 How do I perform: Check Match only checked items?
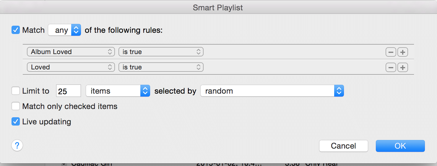pyautogui.click(x=16, y=106)
